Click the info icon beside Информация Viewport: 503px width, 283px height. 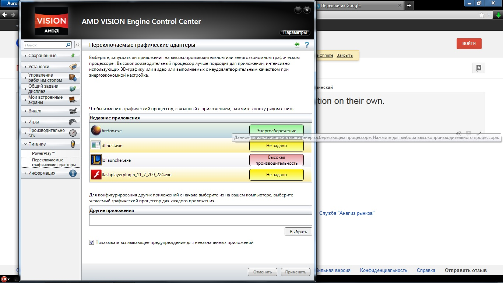(73, 173)
